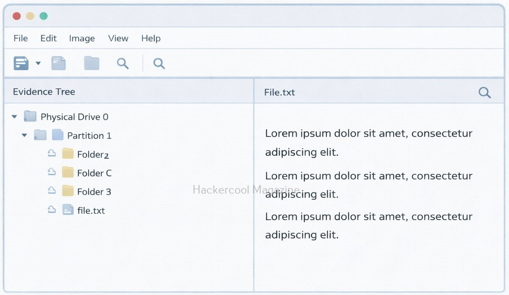Select Folder2 in the evidence tree
Image resolution: width=509 pixels, height=295 pixels.
(93, 155)
